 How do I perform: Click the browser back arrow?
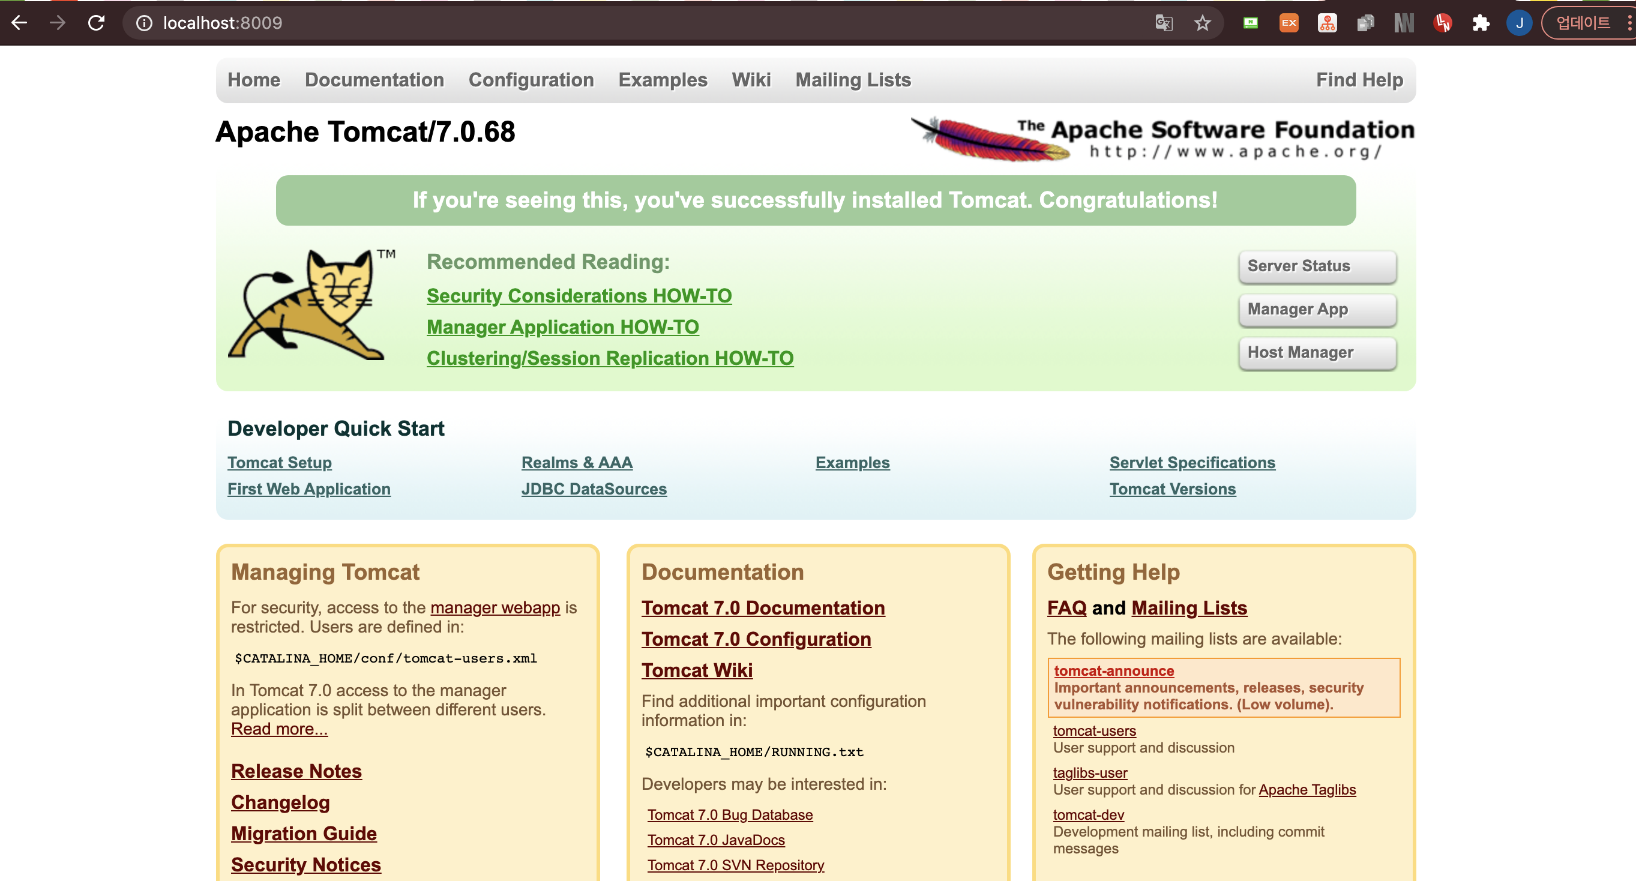(19, 23)
